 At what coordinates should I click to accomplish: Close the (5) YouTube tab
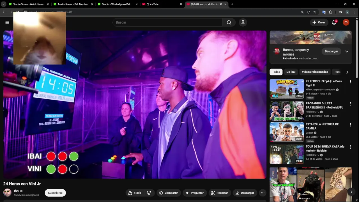click(x=181, y=4)
